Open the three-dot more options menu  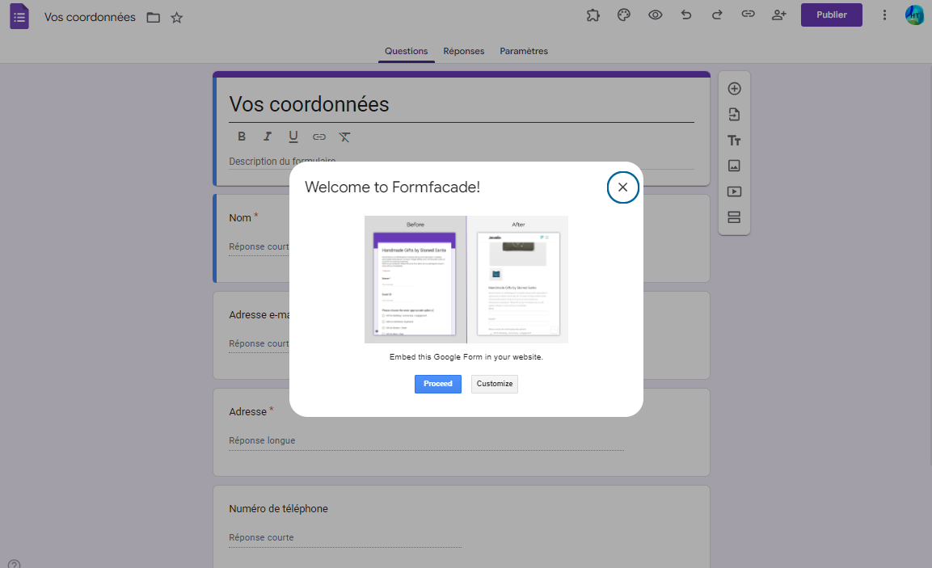coord(884,15)
